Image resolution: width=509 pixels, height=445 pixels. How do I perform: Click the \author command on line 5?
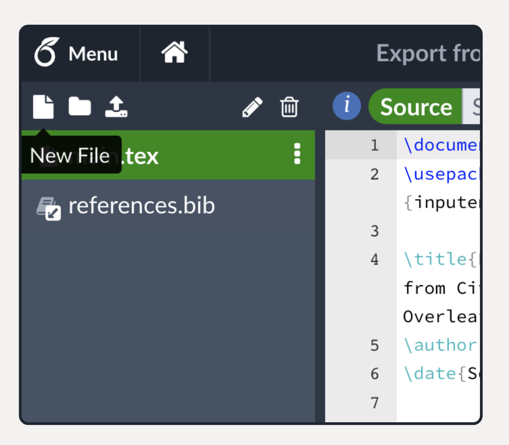[x=440, y=345]
